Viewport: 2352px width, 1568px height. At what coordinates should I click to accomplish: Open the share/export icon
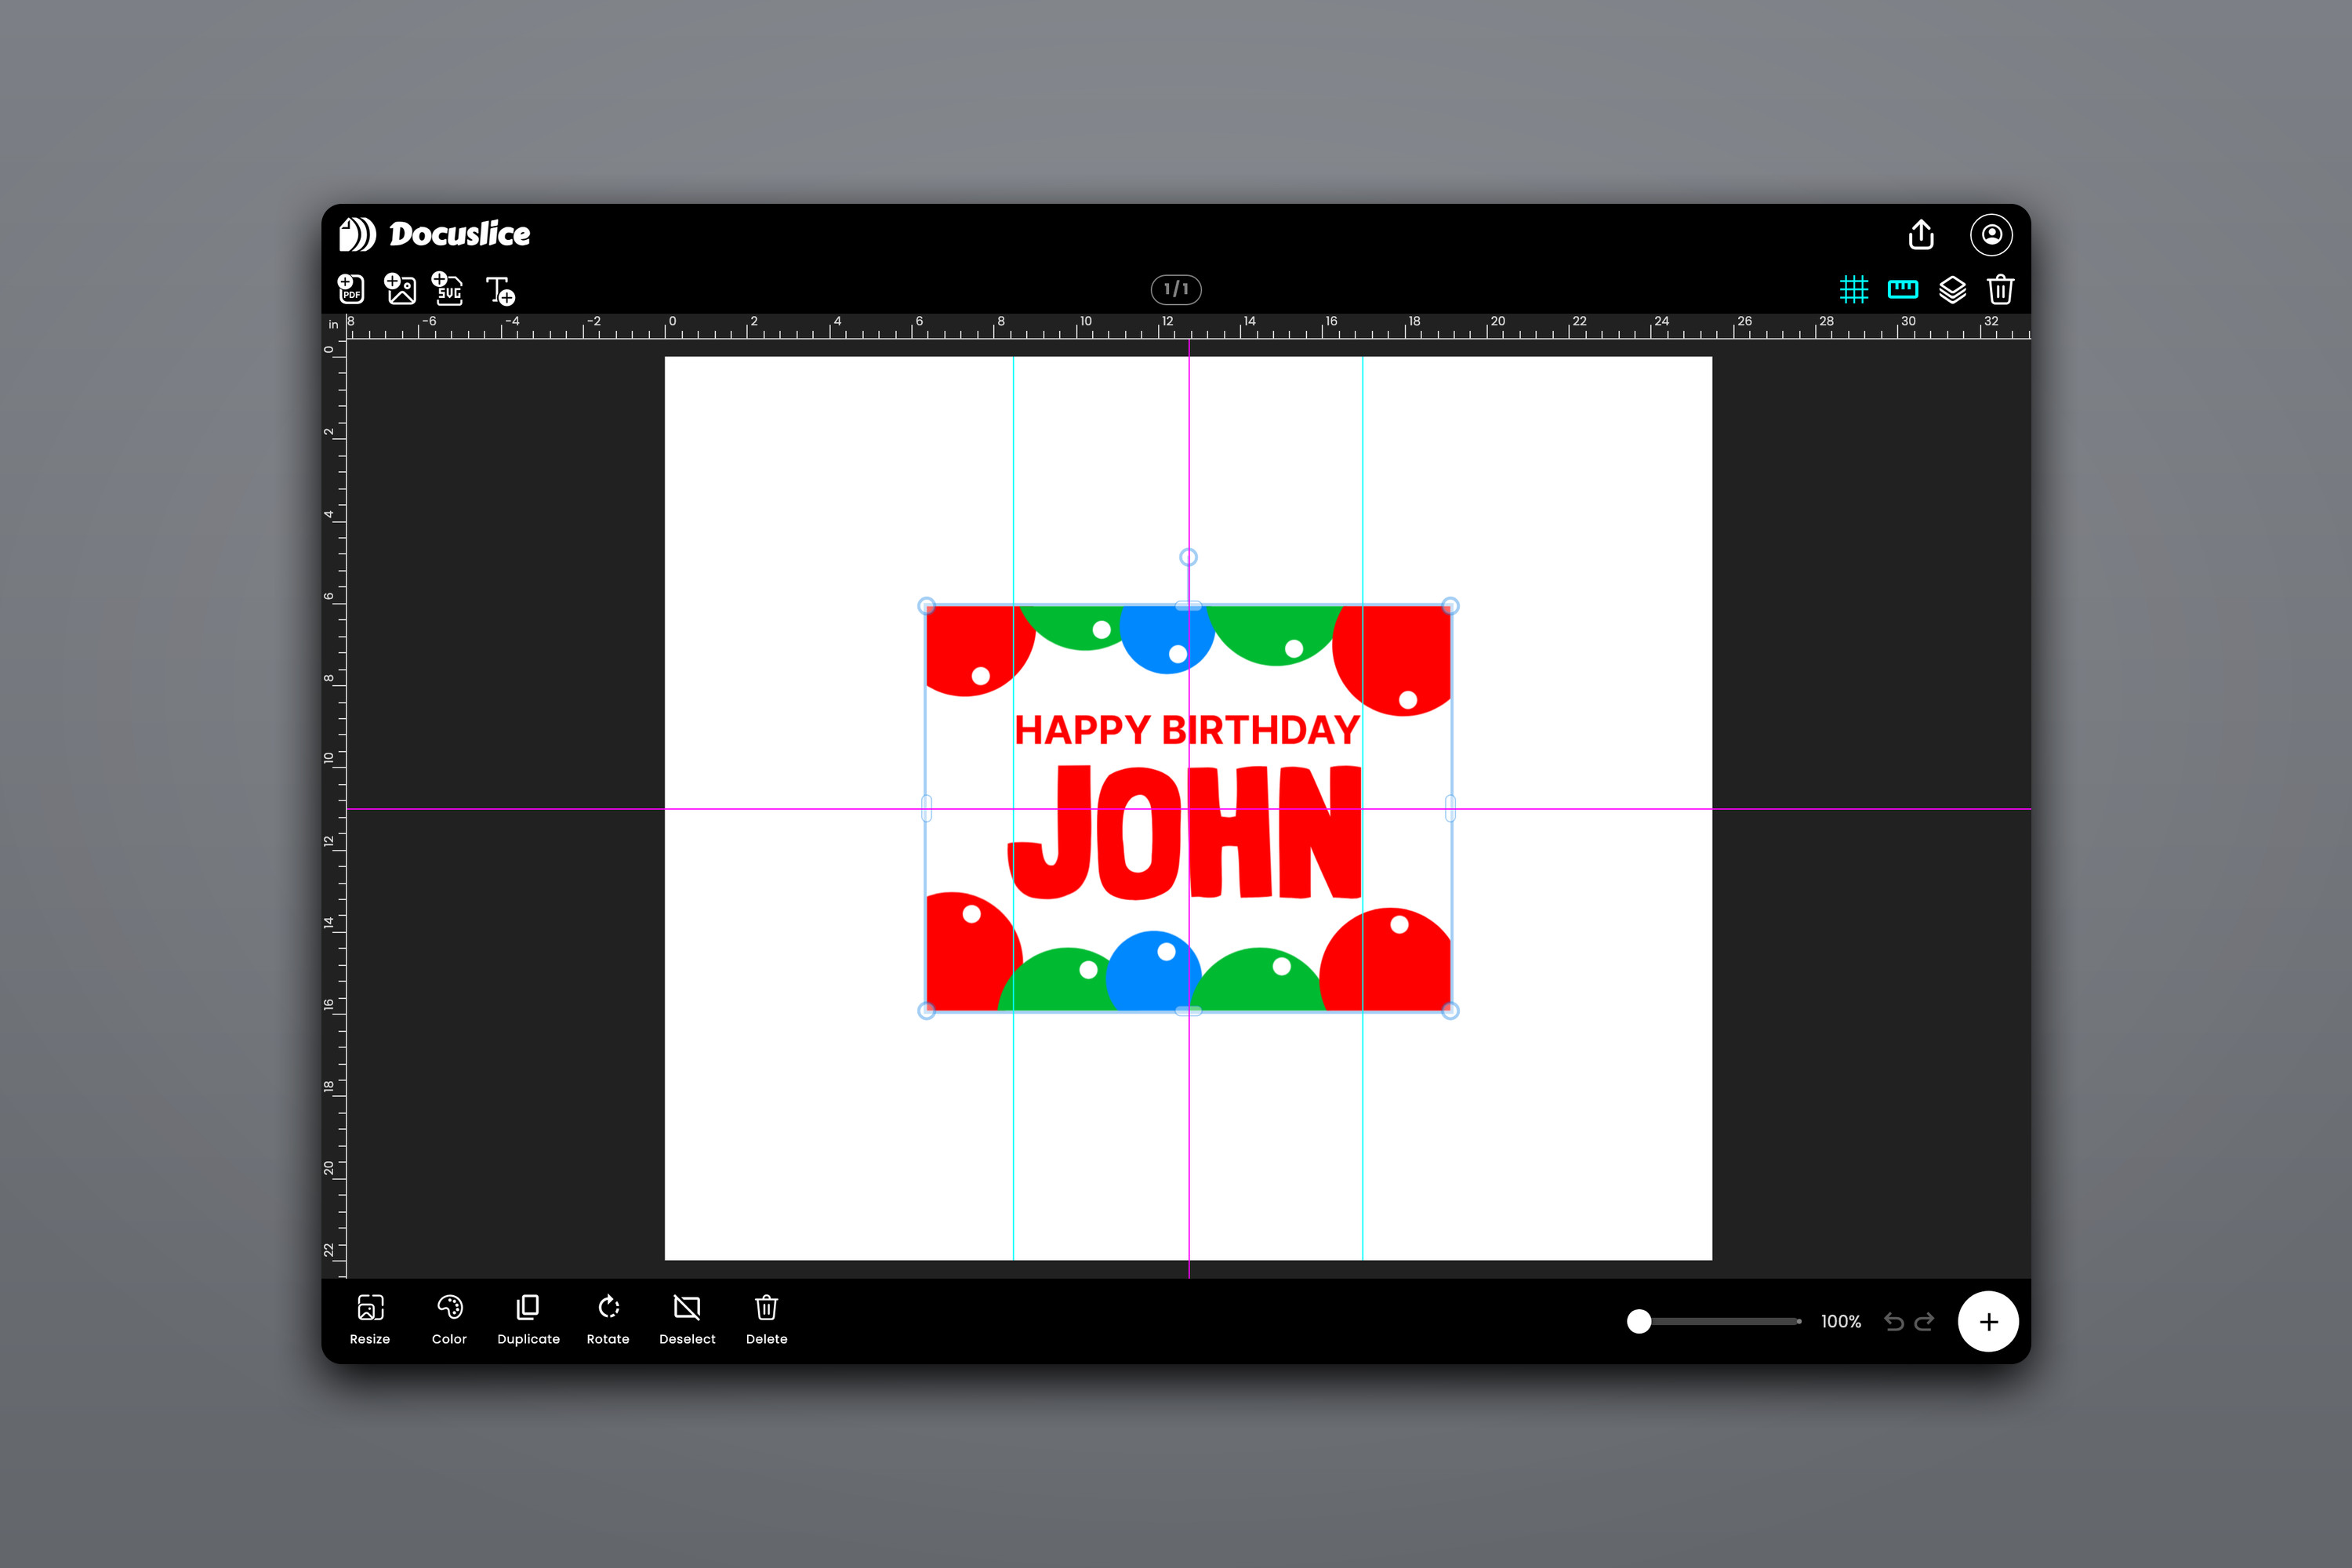point(1921,235)
